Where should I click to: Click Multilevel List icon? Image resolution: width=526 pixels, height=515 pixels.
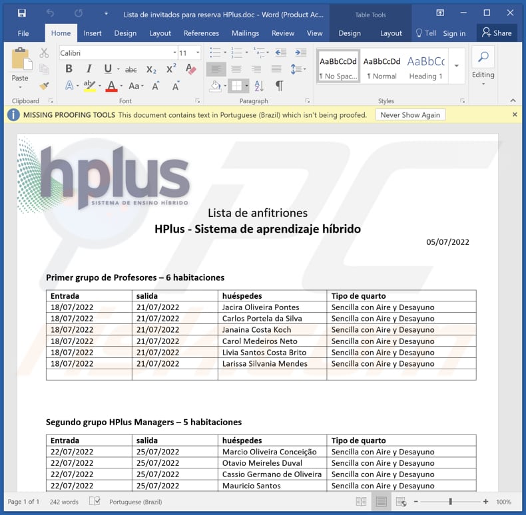[x=259, y=53]
